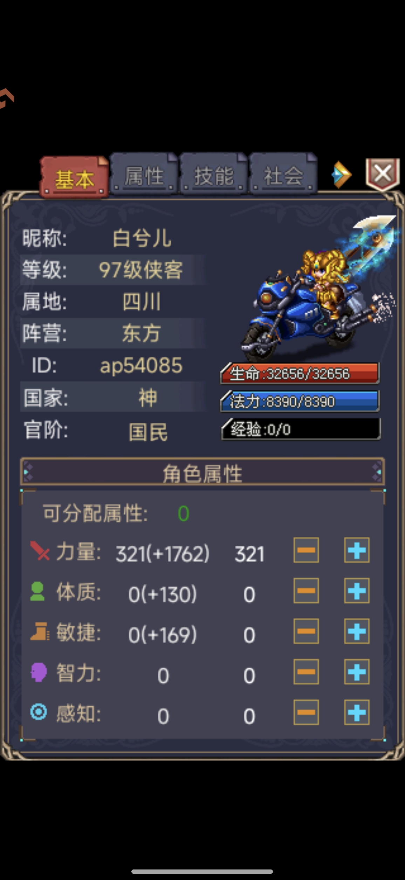Image resolution: width=405 pixels, height=880 pixels.
Task: Remove a point from 体质
Action: click(x=306, y=591)
